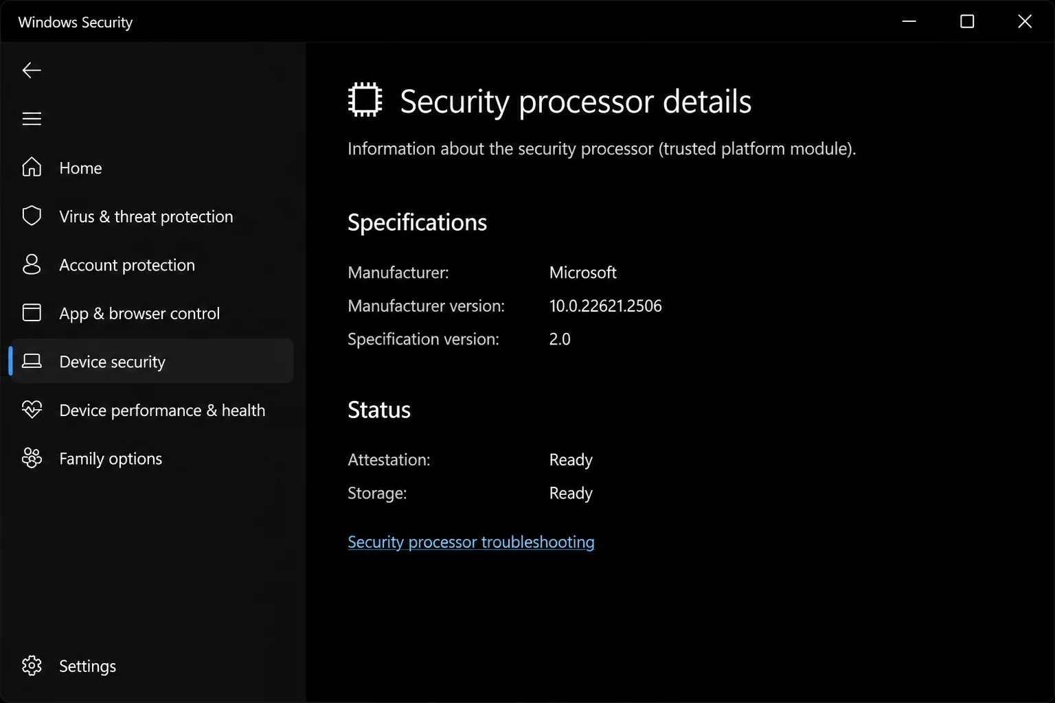1055x703 pixels.
Task: Click the Attestation Ready value
Action: click(x=571, y=460)
